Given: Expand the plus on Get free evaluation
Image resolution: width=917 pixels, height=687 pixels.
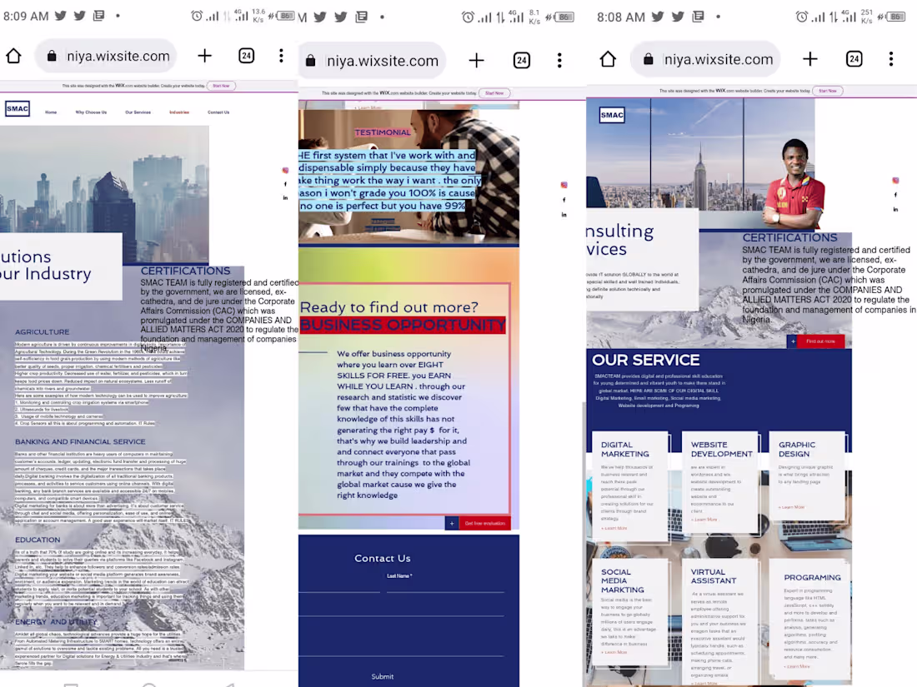Looking at the screenshot, I should tap(451, 523).
